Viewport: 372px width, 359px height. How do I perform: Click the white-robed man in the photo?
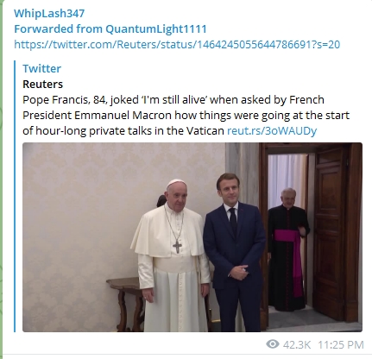[x=171, y=256]
